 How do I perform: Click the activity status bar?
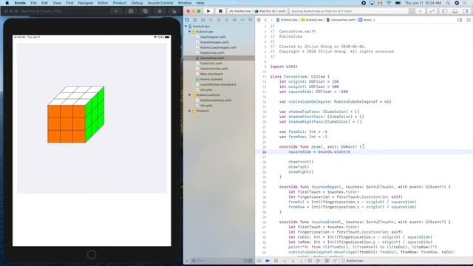pyautogui.click(x=349, y=11)
